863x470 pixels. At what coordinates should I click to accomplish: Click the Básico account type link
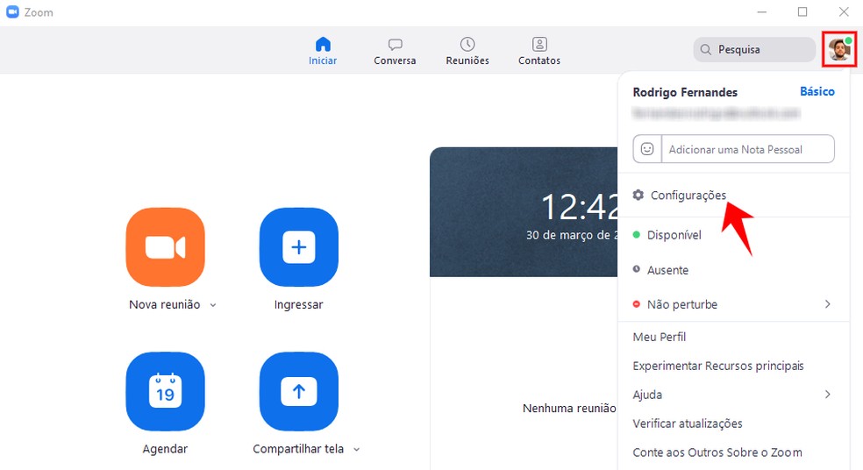pos(817,91)
